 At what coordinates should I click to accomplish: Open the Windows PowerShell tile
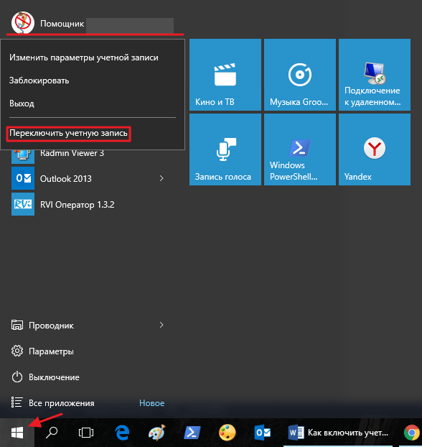coord(300,149)
